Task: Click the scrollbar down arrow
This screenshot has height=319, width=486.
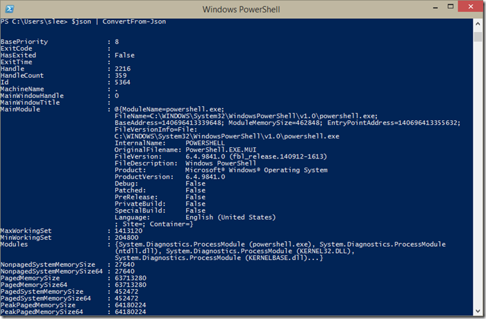Action: pyautogui.click(x=477, y=311)
